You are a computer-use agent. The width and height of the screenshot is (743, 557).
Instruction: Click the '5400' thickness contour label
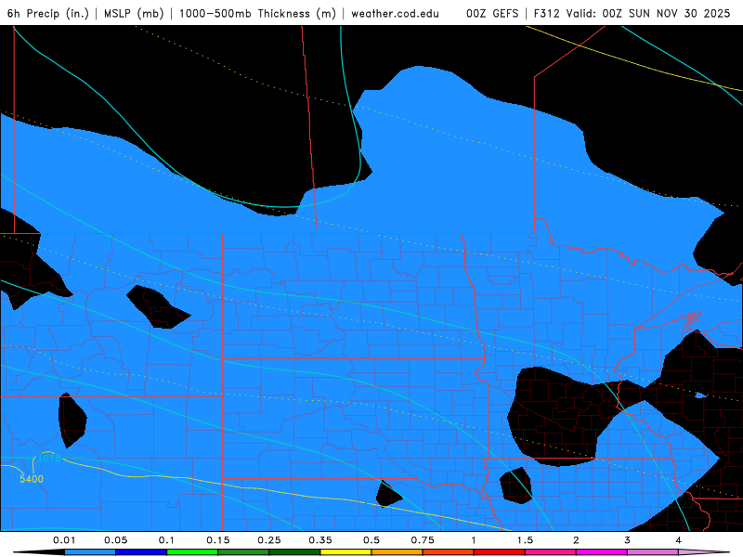click(32, 479)
